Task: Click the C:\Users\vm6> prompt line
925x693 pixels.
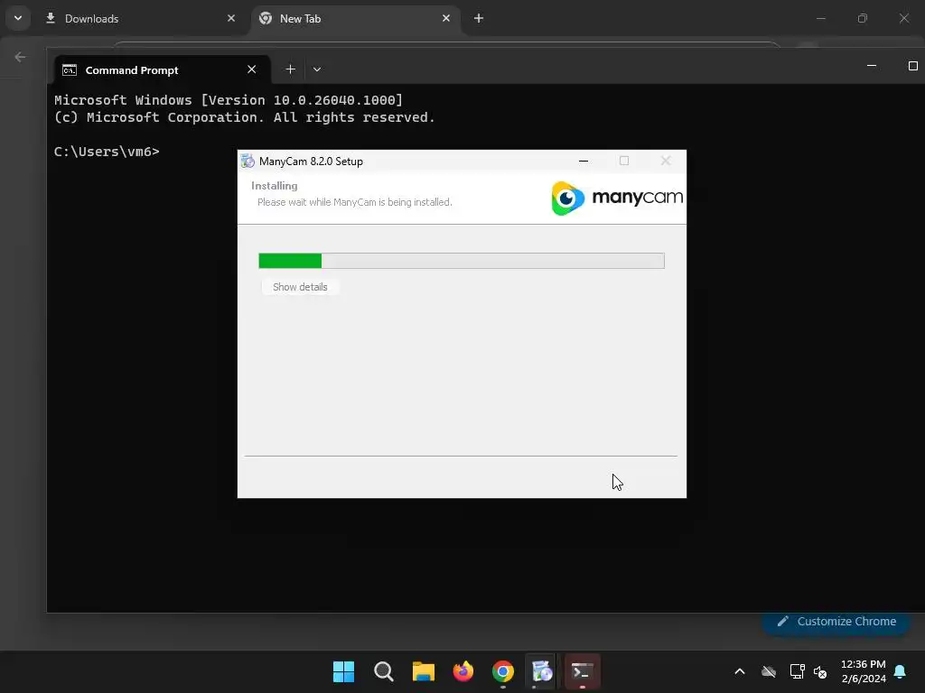Action: tap(107, 152)
